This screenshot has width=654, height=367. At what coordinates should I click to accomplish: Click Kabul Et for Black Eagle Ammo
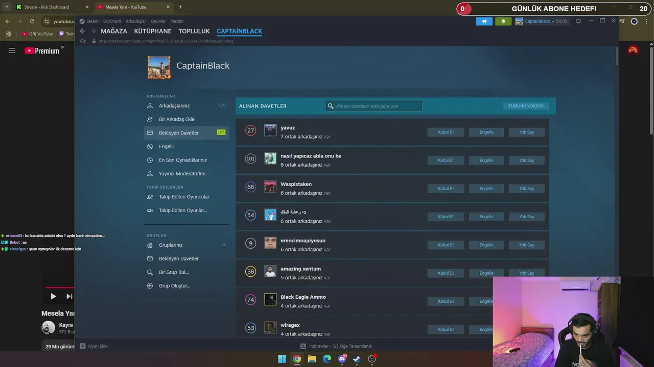point(446,301)
